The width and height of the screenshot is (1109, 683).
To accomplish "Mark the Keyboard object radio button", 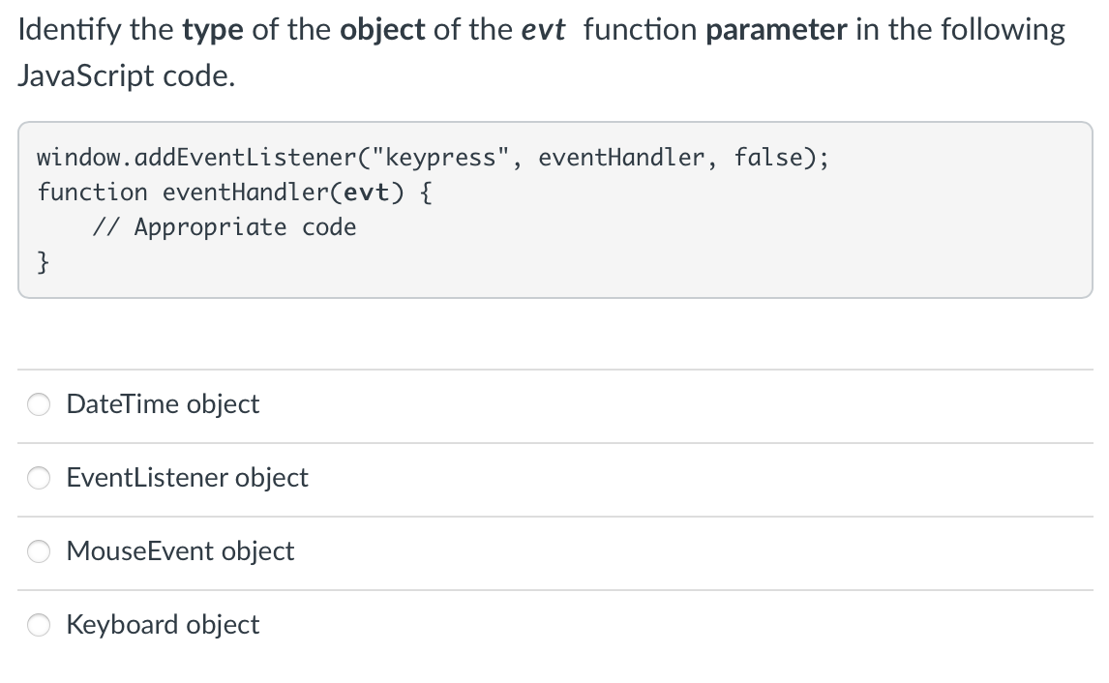I will (39, 625).
